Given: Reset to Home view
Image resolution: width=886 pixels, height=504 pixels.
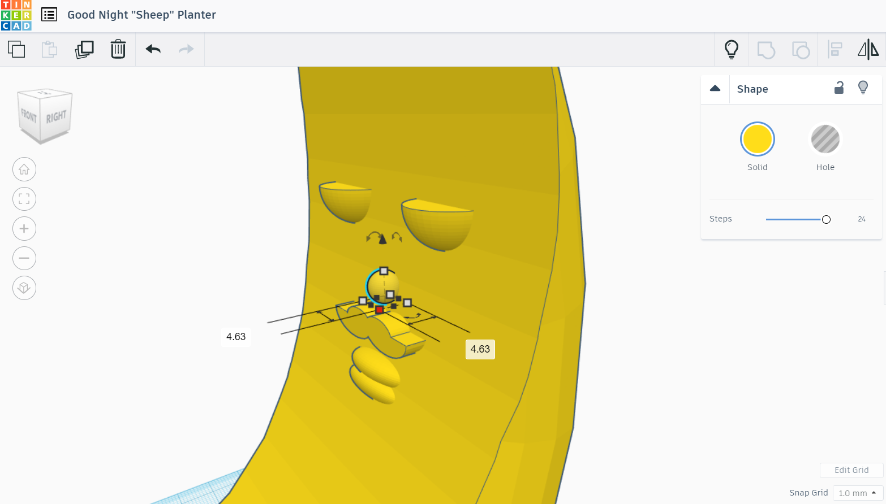Looking at the screenshot, I should tap(24, 170).
